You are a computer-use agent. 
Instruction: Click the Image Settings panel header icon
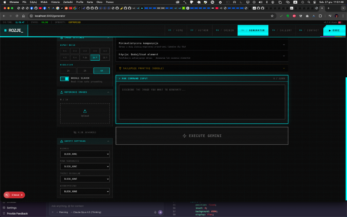point(62,38)
